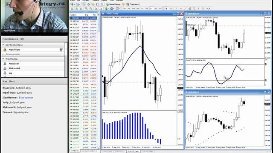
Task: Switch chart type to candlesticks
Action: click(x=77, y=8)
